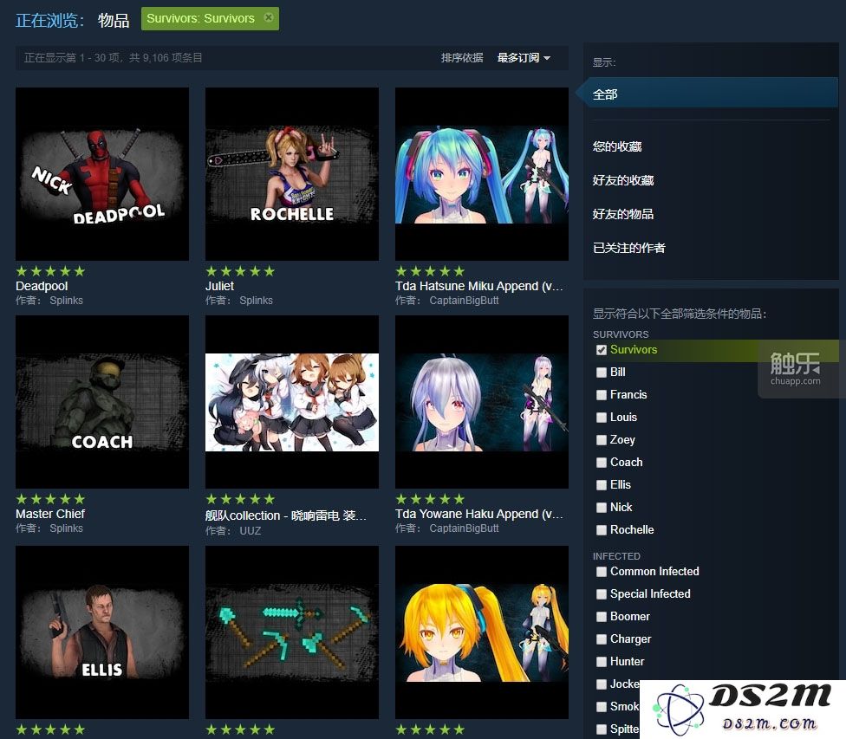Open the yellow-haired Miku variant thumbnail
Image resolution: width=846 pixels, height=739 pixels.
tap(482, 632)
